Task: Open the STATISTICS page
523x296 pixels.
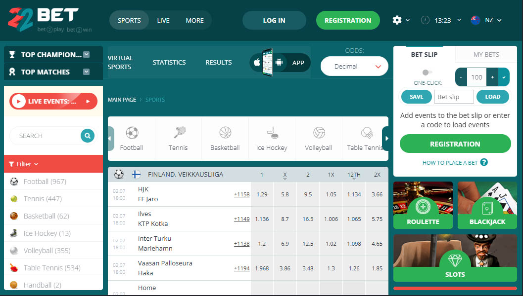Action: pos(169,62)
